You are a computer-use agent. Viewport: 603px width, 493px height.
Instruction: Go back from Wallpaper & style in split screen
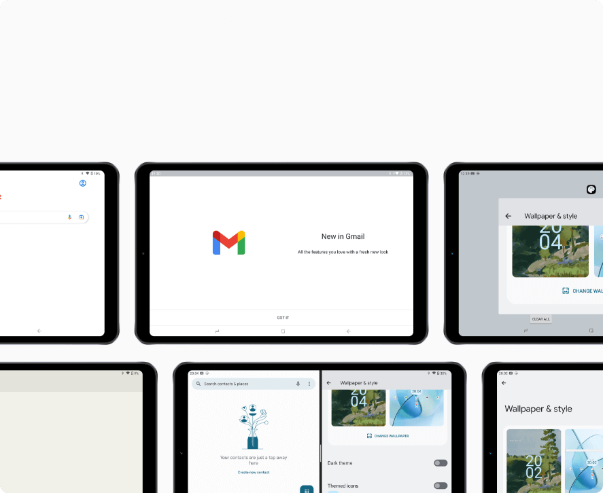click(329, 383)
